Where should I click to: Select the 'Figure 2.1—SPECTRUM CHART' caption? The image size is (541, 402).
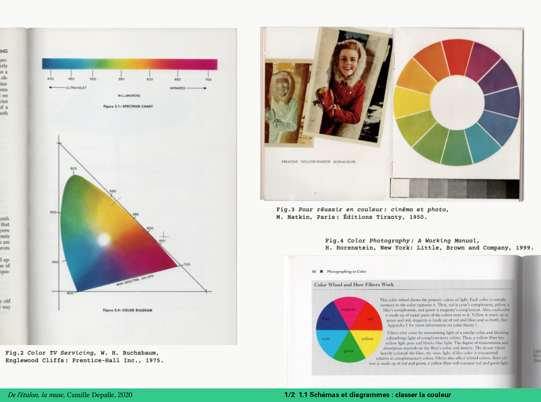pos(128,106)
